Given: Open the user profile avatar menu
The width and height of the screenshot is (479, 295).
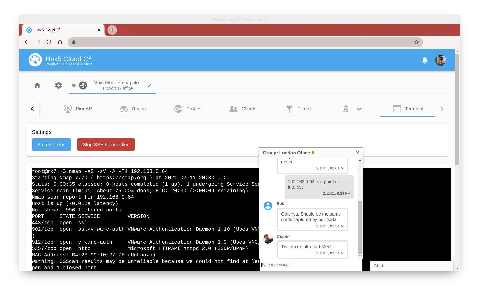Looking at the screenshot, I should coord(441,60).
